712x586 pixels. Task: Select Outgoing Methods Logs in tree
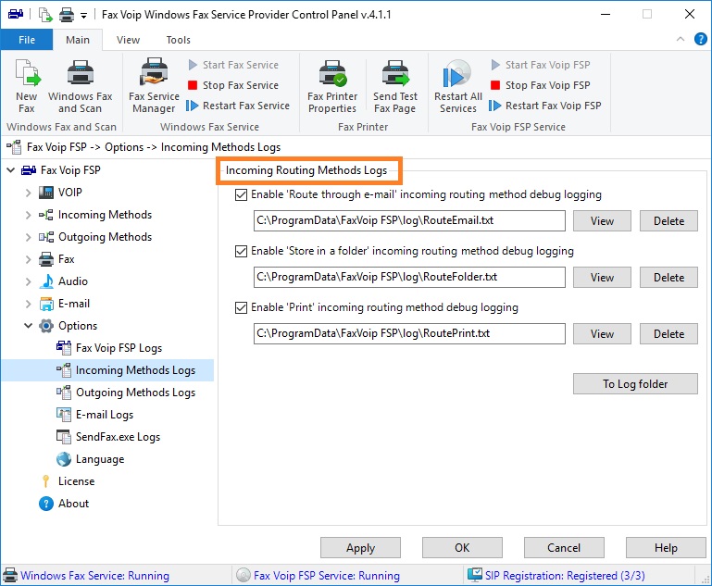126,393
